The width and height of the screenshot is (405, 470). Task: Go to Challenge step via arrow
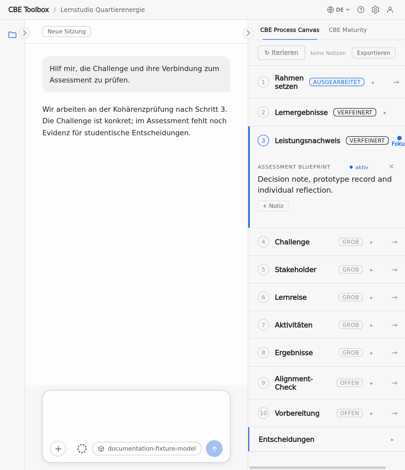coord(395,242)
